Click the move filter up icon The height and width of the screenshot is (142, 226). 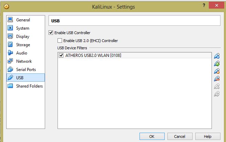point(217,86)
